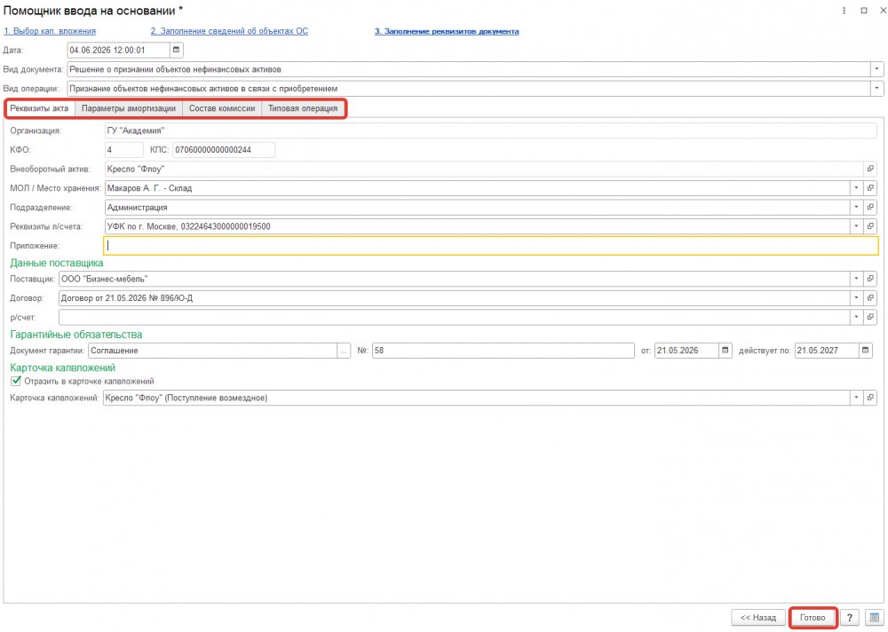888x632 pixels.
Task: Expand the Карточка капвложений dropdown
Action: 856,398
